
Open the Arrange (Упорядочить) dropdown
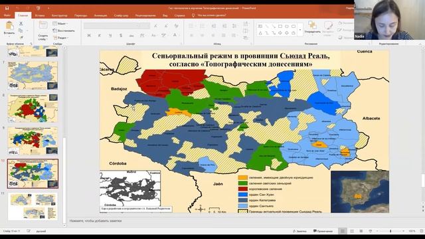click(312, 28)
